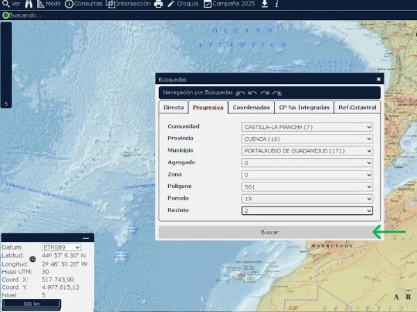The image size is (417, 312).
Task: Select the Directa tab
Action: [x=173, y=107]
